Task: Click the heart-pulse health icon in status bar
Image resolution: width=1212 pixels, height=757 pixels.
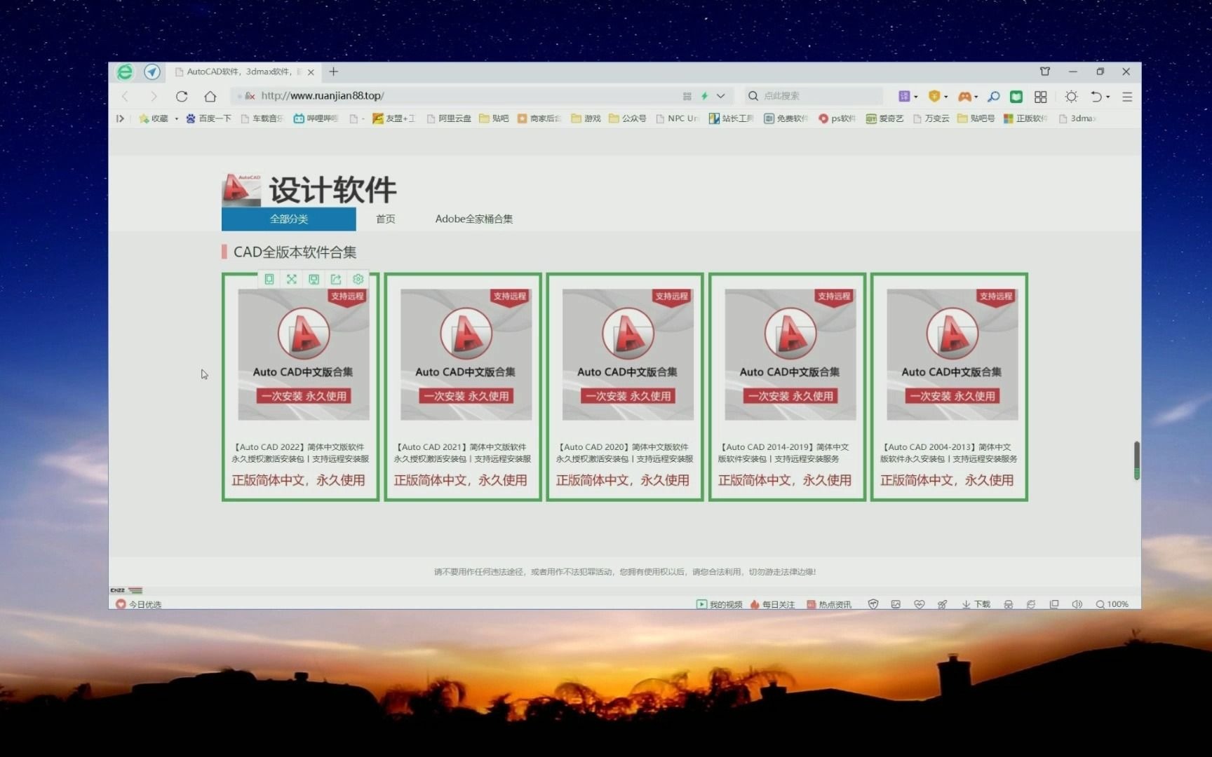Action: (920, 604)
